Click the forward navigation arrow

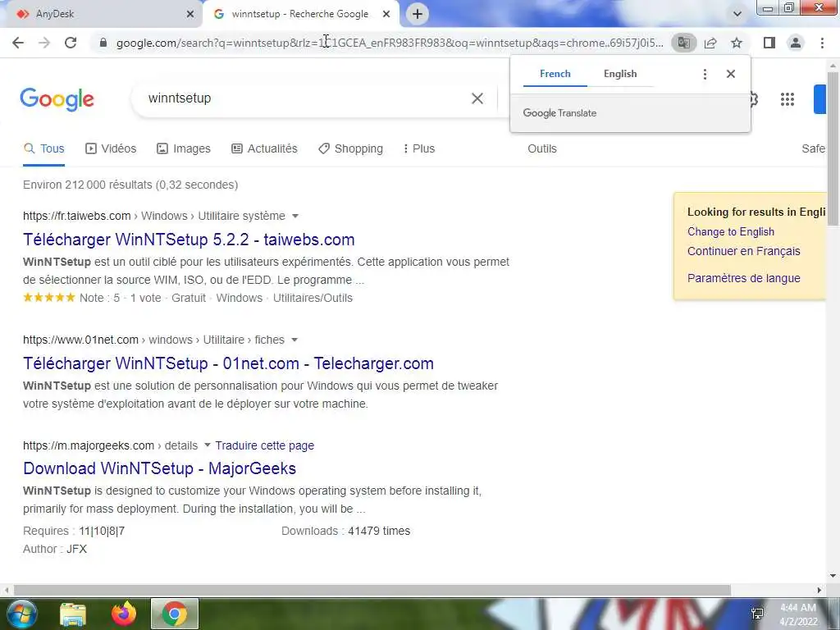pyautogui.click(x=44, y=43)
